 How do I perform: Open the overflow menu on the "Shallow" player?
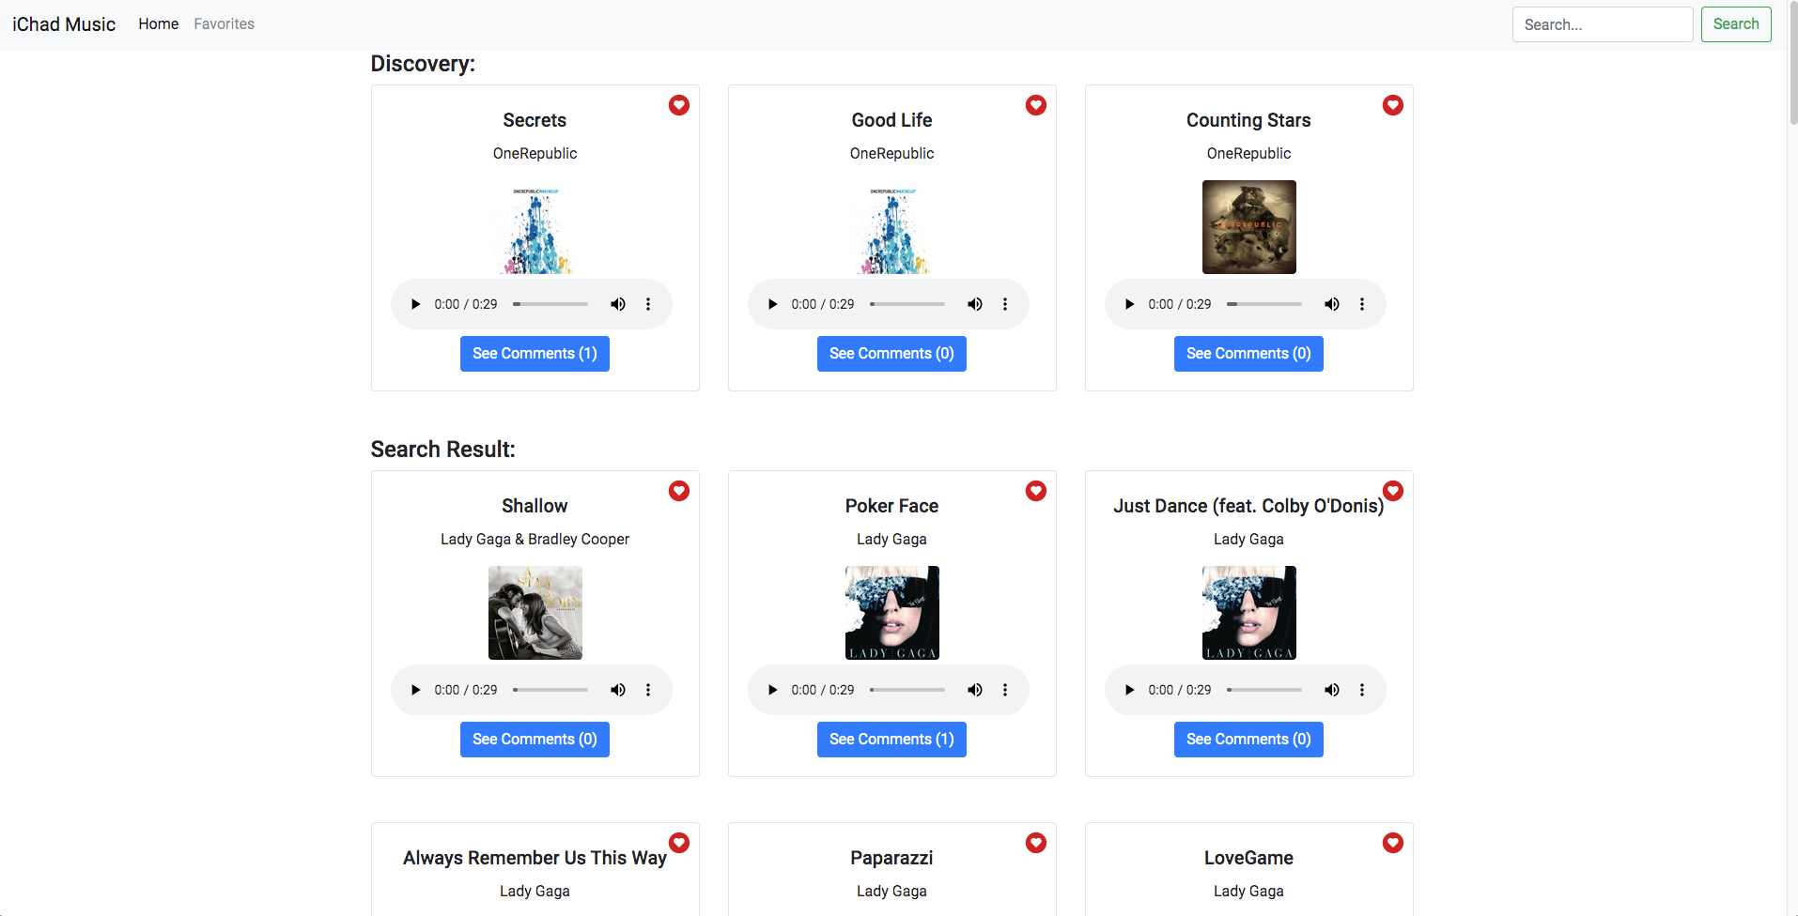tap(648, 689)
